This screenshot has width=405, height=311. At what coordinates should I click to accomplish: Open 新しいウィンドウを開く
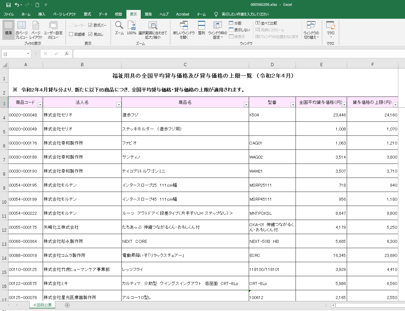tap(184, 30)
